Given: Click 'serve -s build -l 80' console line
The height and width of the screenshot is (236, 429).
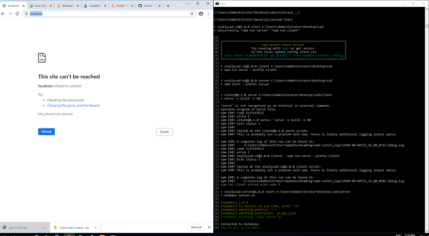Looking at the screenshot, I should point(242,99).
